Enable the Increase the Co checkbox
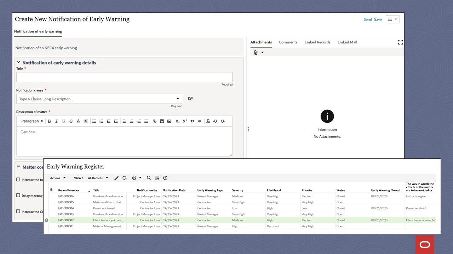 click(x=18, y=211)
